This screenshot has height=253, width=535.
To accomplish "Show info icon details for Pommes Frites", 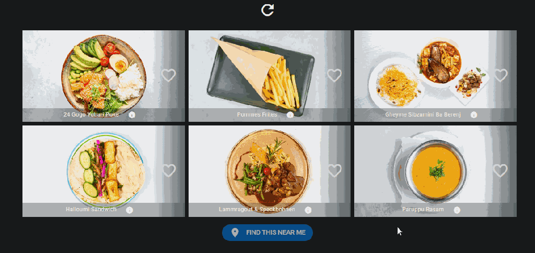I will coord(290,114).
